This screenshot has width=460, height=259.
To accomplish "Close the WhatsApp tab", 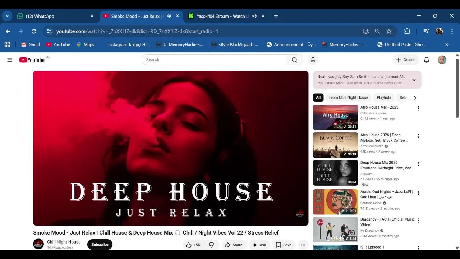I will pyautogui.click(x=92, y=16).
